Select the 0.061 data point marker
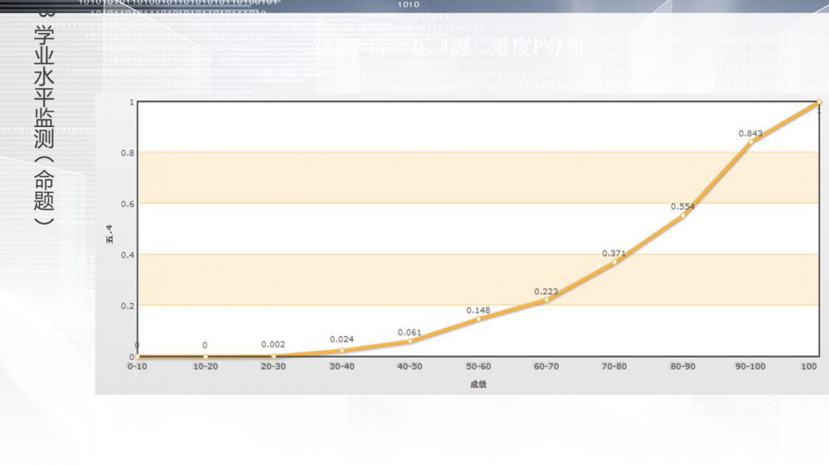This screenshot has width=829, height=466. tap(410, 341)
